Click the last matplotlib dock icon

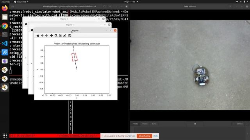5,87
